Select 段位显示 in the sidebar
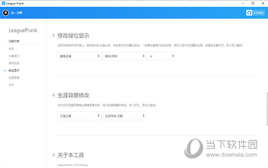 [14, 70]
